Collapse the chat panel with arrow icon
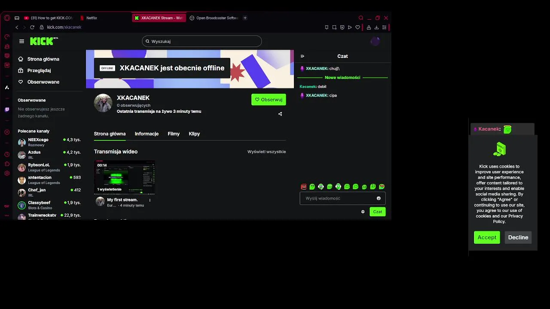Viewport: 550px width, 309px height. (x=302, y=56)
